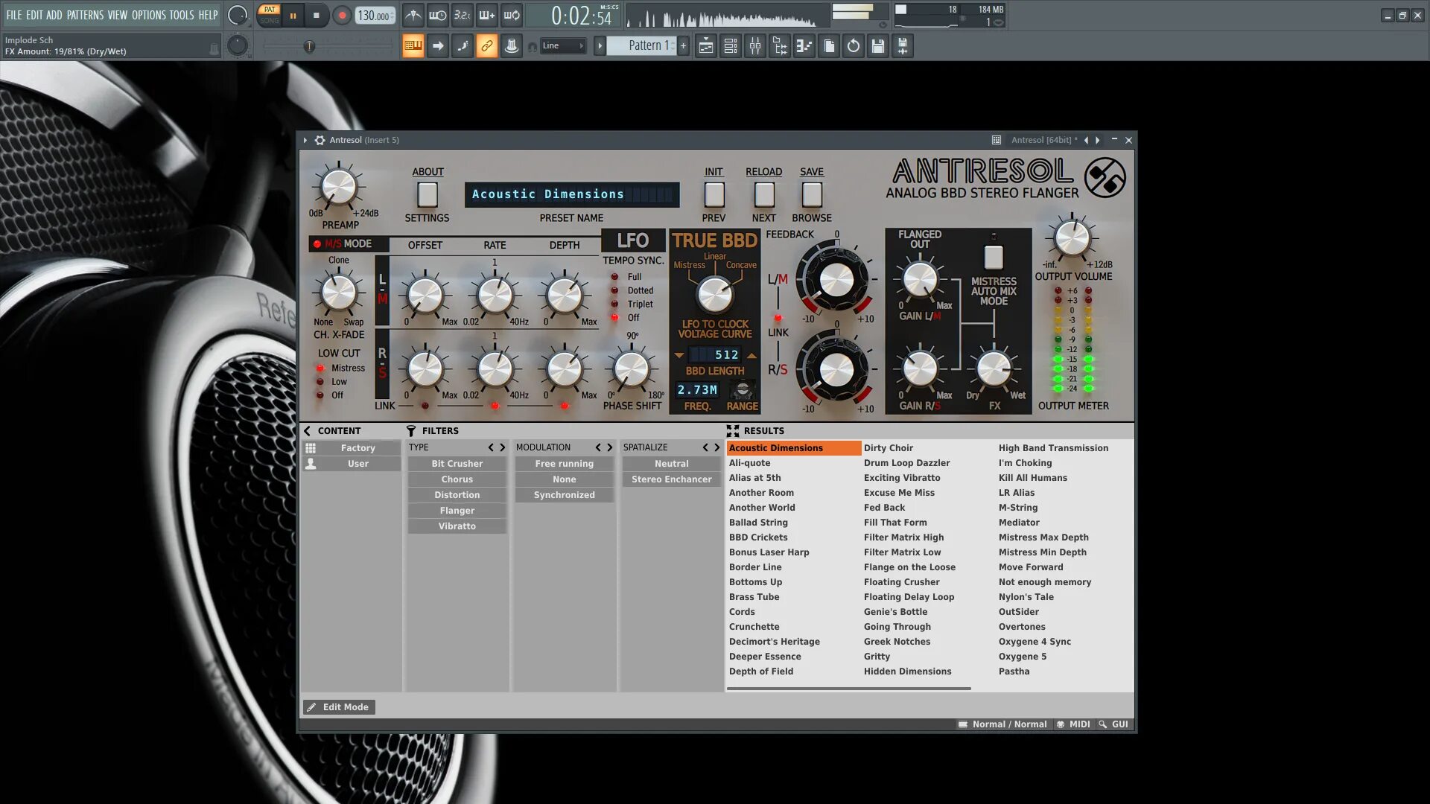Click the save project floppy icon
1430x804 pixels.
pyautogui.click(x=878, y=46)
